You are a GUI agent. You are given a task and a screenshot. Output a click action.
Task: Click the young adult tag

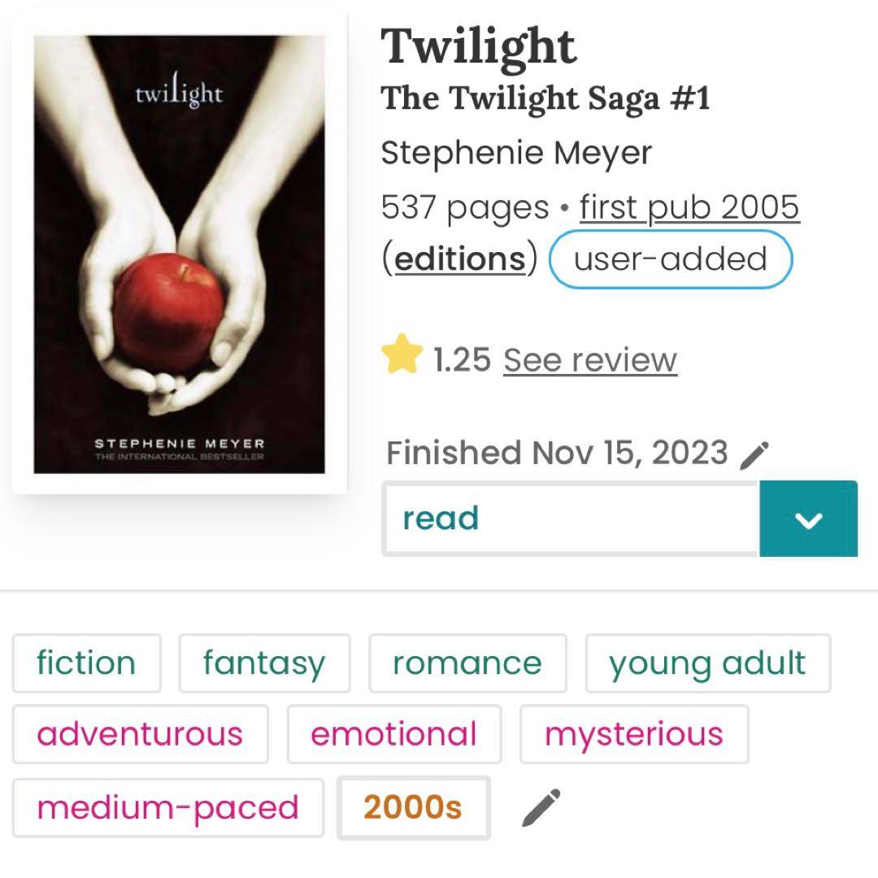click(707, 663)
